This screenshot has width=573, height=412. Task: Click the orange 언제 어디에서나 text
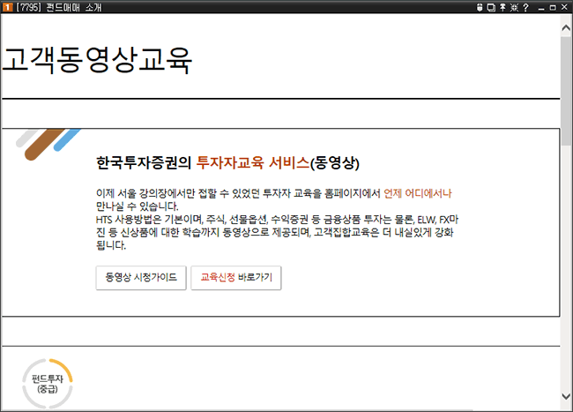418,193
